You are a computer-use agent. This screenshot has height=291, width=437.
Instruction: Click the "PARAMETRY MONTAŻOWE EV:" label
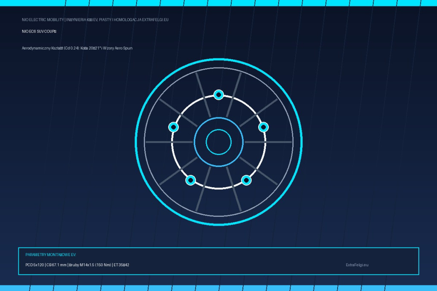tap(51, 255)
